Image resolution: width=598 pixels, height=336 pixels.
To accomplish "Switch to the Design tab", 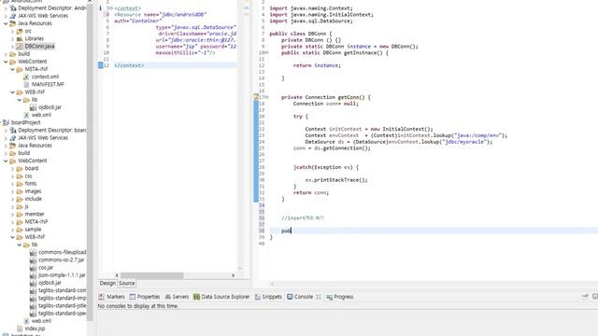I will coord(107,283).
